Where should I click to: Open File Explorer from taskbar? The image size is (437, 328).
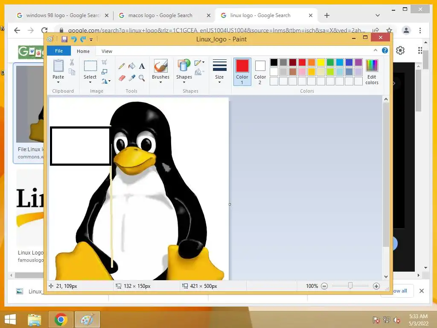click(x=34, y=319)
